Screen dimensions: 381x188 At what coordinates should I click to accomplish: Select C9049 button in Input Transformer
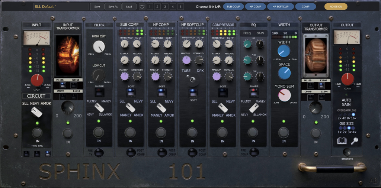(x=63, y=97)
